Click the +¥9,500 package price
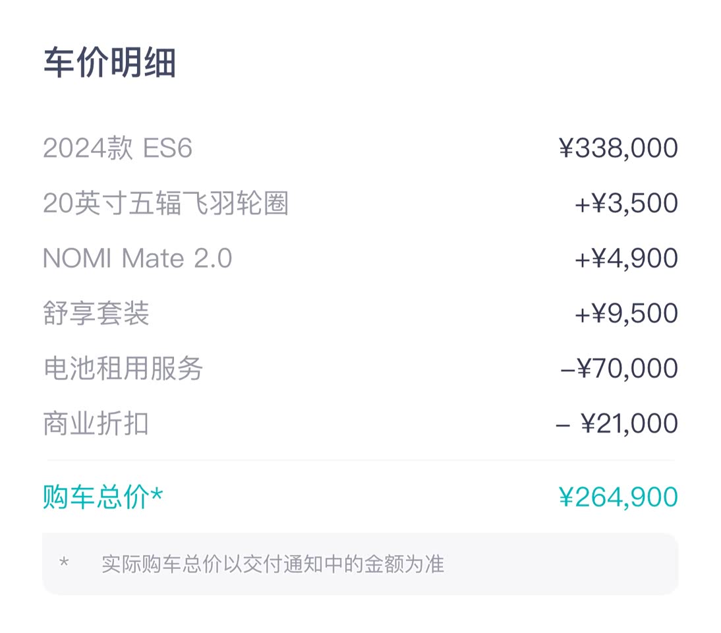This screenshot has height=633, width=721. [x=626, y=313]
